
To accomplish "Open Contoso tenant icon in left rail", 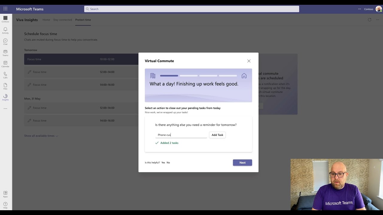I will (x=5, y=19).
